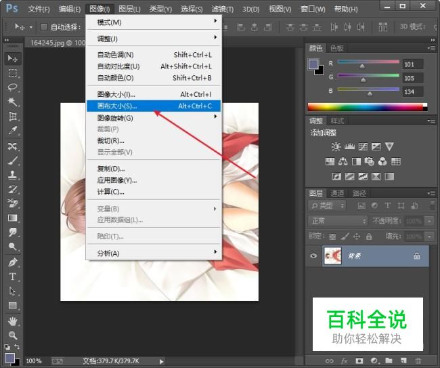Select the Hand tool
This screenshot has height=368, width=440.
click(x=13, y=321)
